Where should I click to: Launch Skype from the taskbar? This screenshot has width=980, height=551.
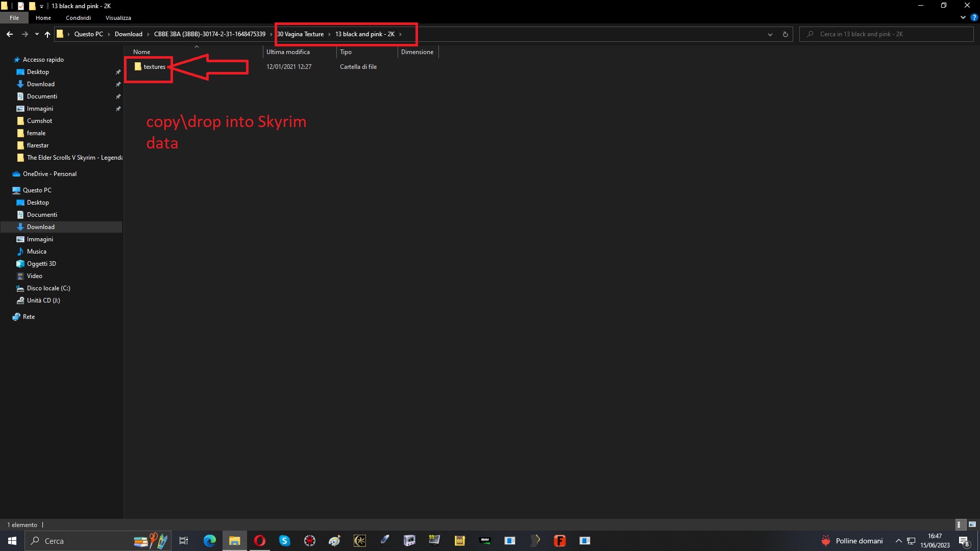pos(284,540)
